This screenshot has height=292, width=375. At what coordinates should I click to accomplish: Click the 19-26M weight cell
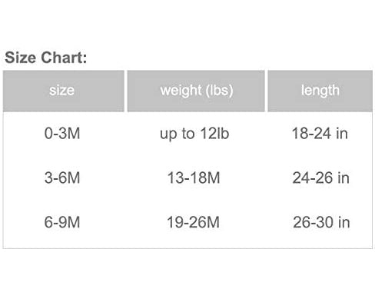tap(194, 222)
